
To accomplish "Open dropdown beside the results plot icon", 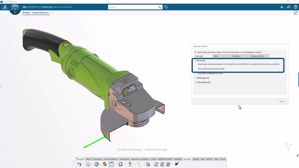I will pos(134,164).
